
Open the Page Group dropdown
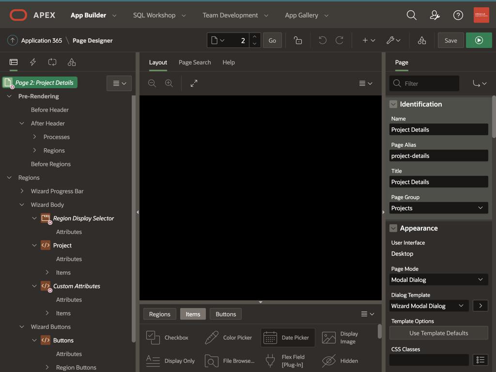click(x=438, y=208)
